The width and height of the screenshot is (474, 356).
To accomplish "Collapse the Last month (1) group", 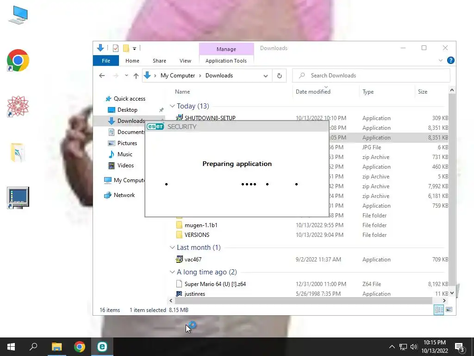I will [x=172, y=248].
